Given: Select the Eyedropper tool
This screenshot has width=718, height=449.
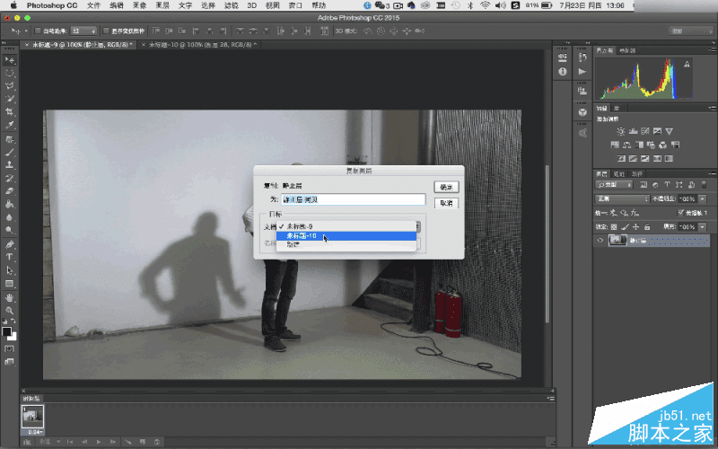Looking at the screenshot, I should (10, 125).
